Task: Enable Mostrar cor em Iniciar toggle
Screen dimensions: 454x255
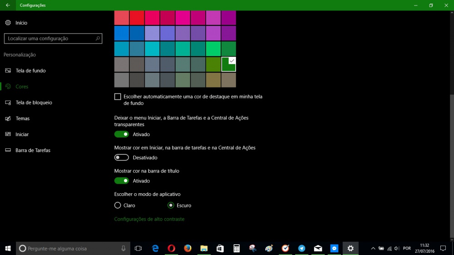Action: click(122, 157)
